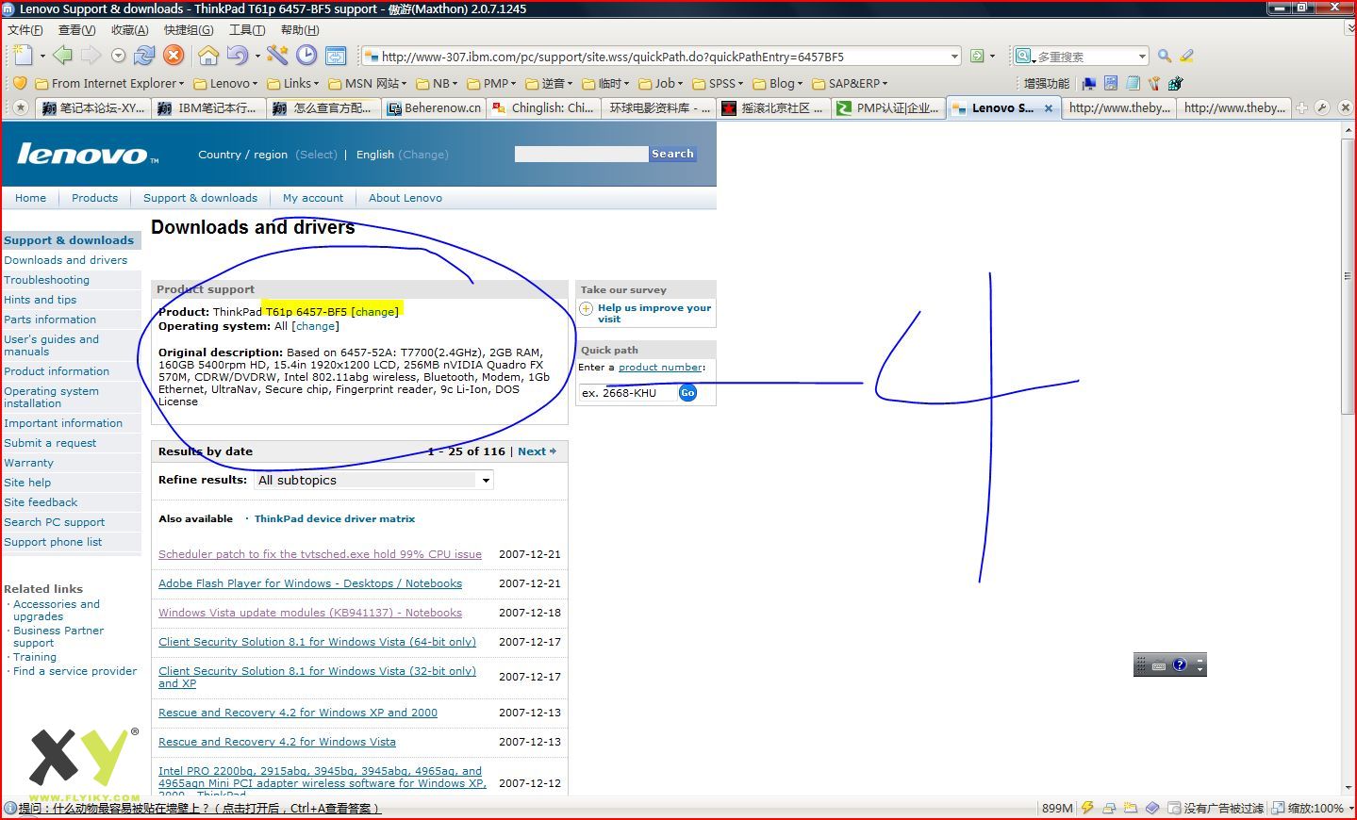This screenshot has height=820, width=1357.
Task: Click the blue help question mark icon
Action: [x=1180, y=664]
